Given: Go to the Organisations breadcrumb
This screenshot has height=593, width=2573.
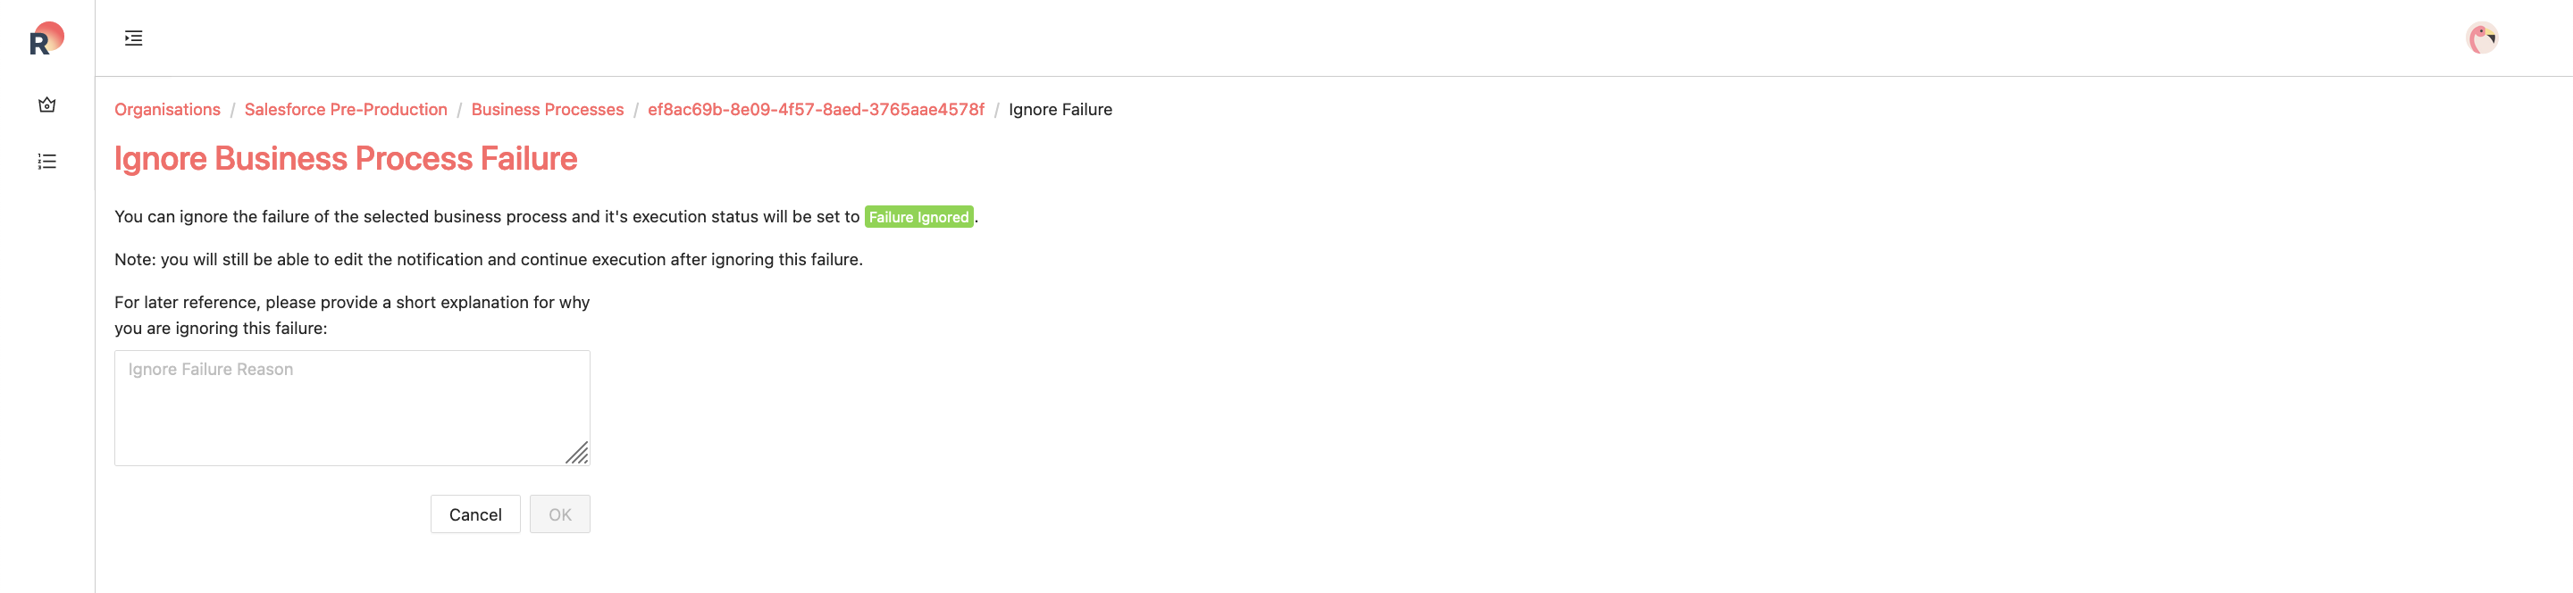Looking at the screenshot, I should (x=167, y=110).
